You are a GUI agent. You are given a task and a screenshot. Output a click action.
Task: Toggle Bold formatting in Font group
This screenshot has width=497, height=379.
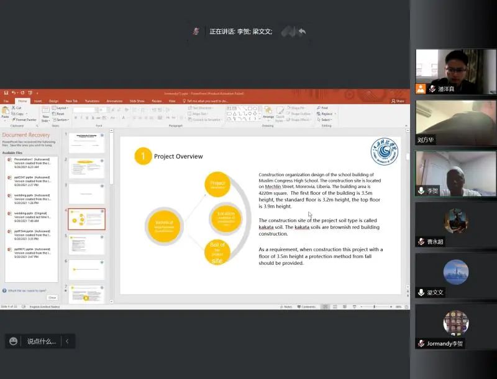pyautogui.click(x=76, y=118)
